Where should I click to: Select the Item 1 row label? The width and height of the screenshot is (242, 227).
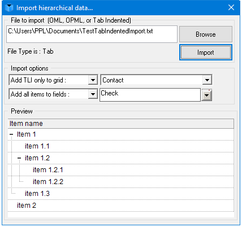point(26,134)
